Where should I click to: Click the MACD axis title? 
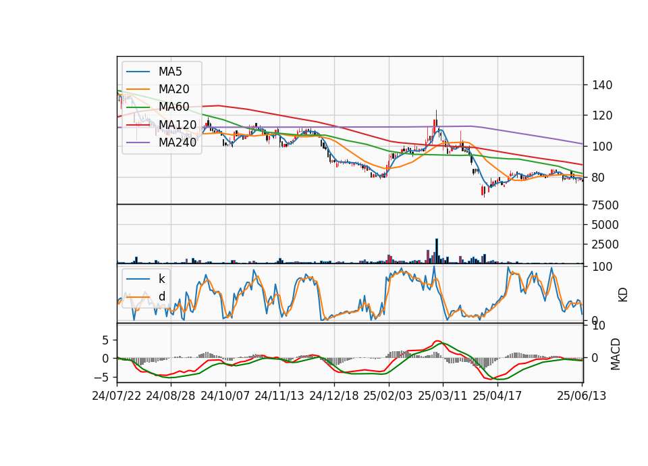coord(616,354)
